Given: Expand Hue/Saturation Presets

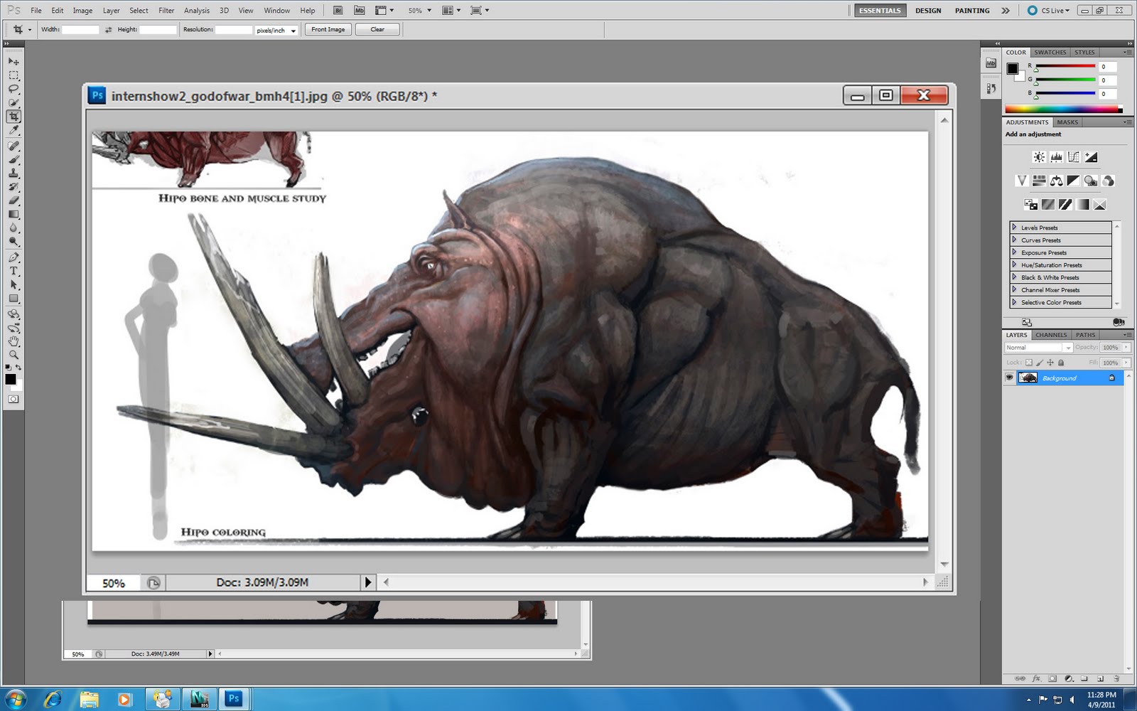Looking at the screenshot, I should 1014,264.
